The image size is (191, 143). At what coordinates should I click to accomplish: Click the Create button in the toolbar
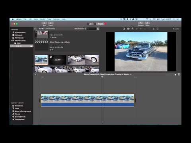[44, 24]
